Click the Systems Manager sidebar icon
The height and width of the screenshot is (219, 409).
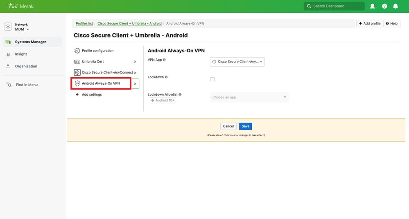tap(8, 42)
